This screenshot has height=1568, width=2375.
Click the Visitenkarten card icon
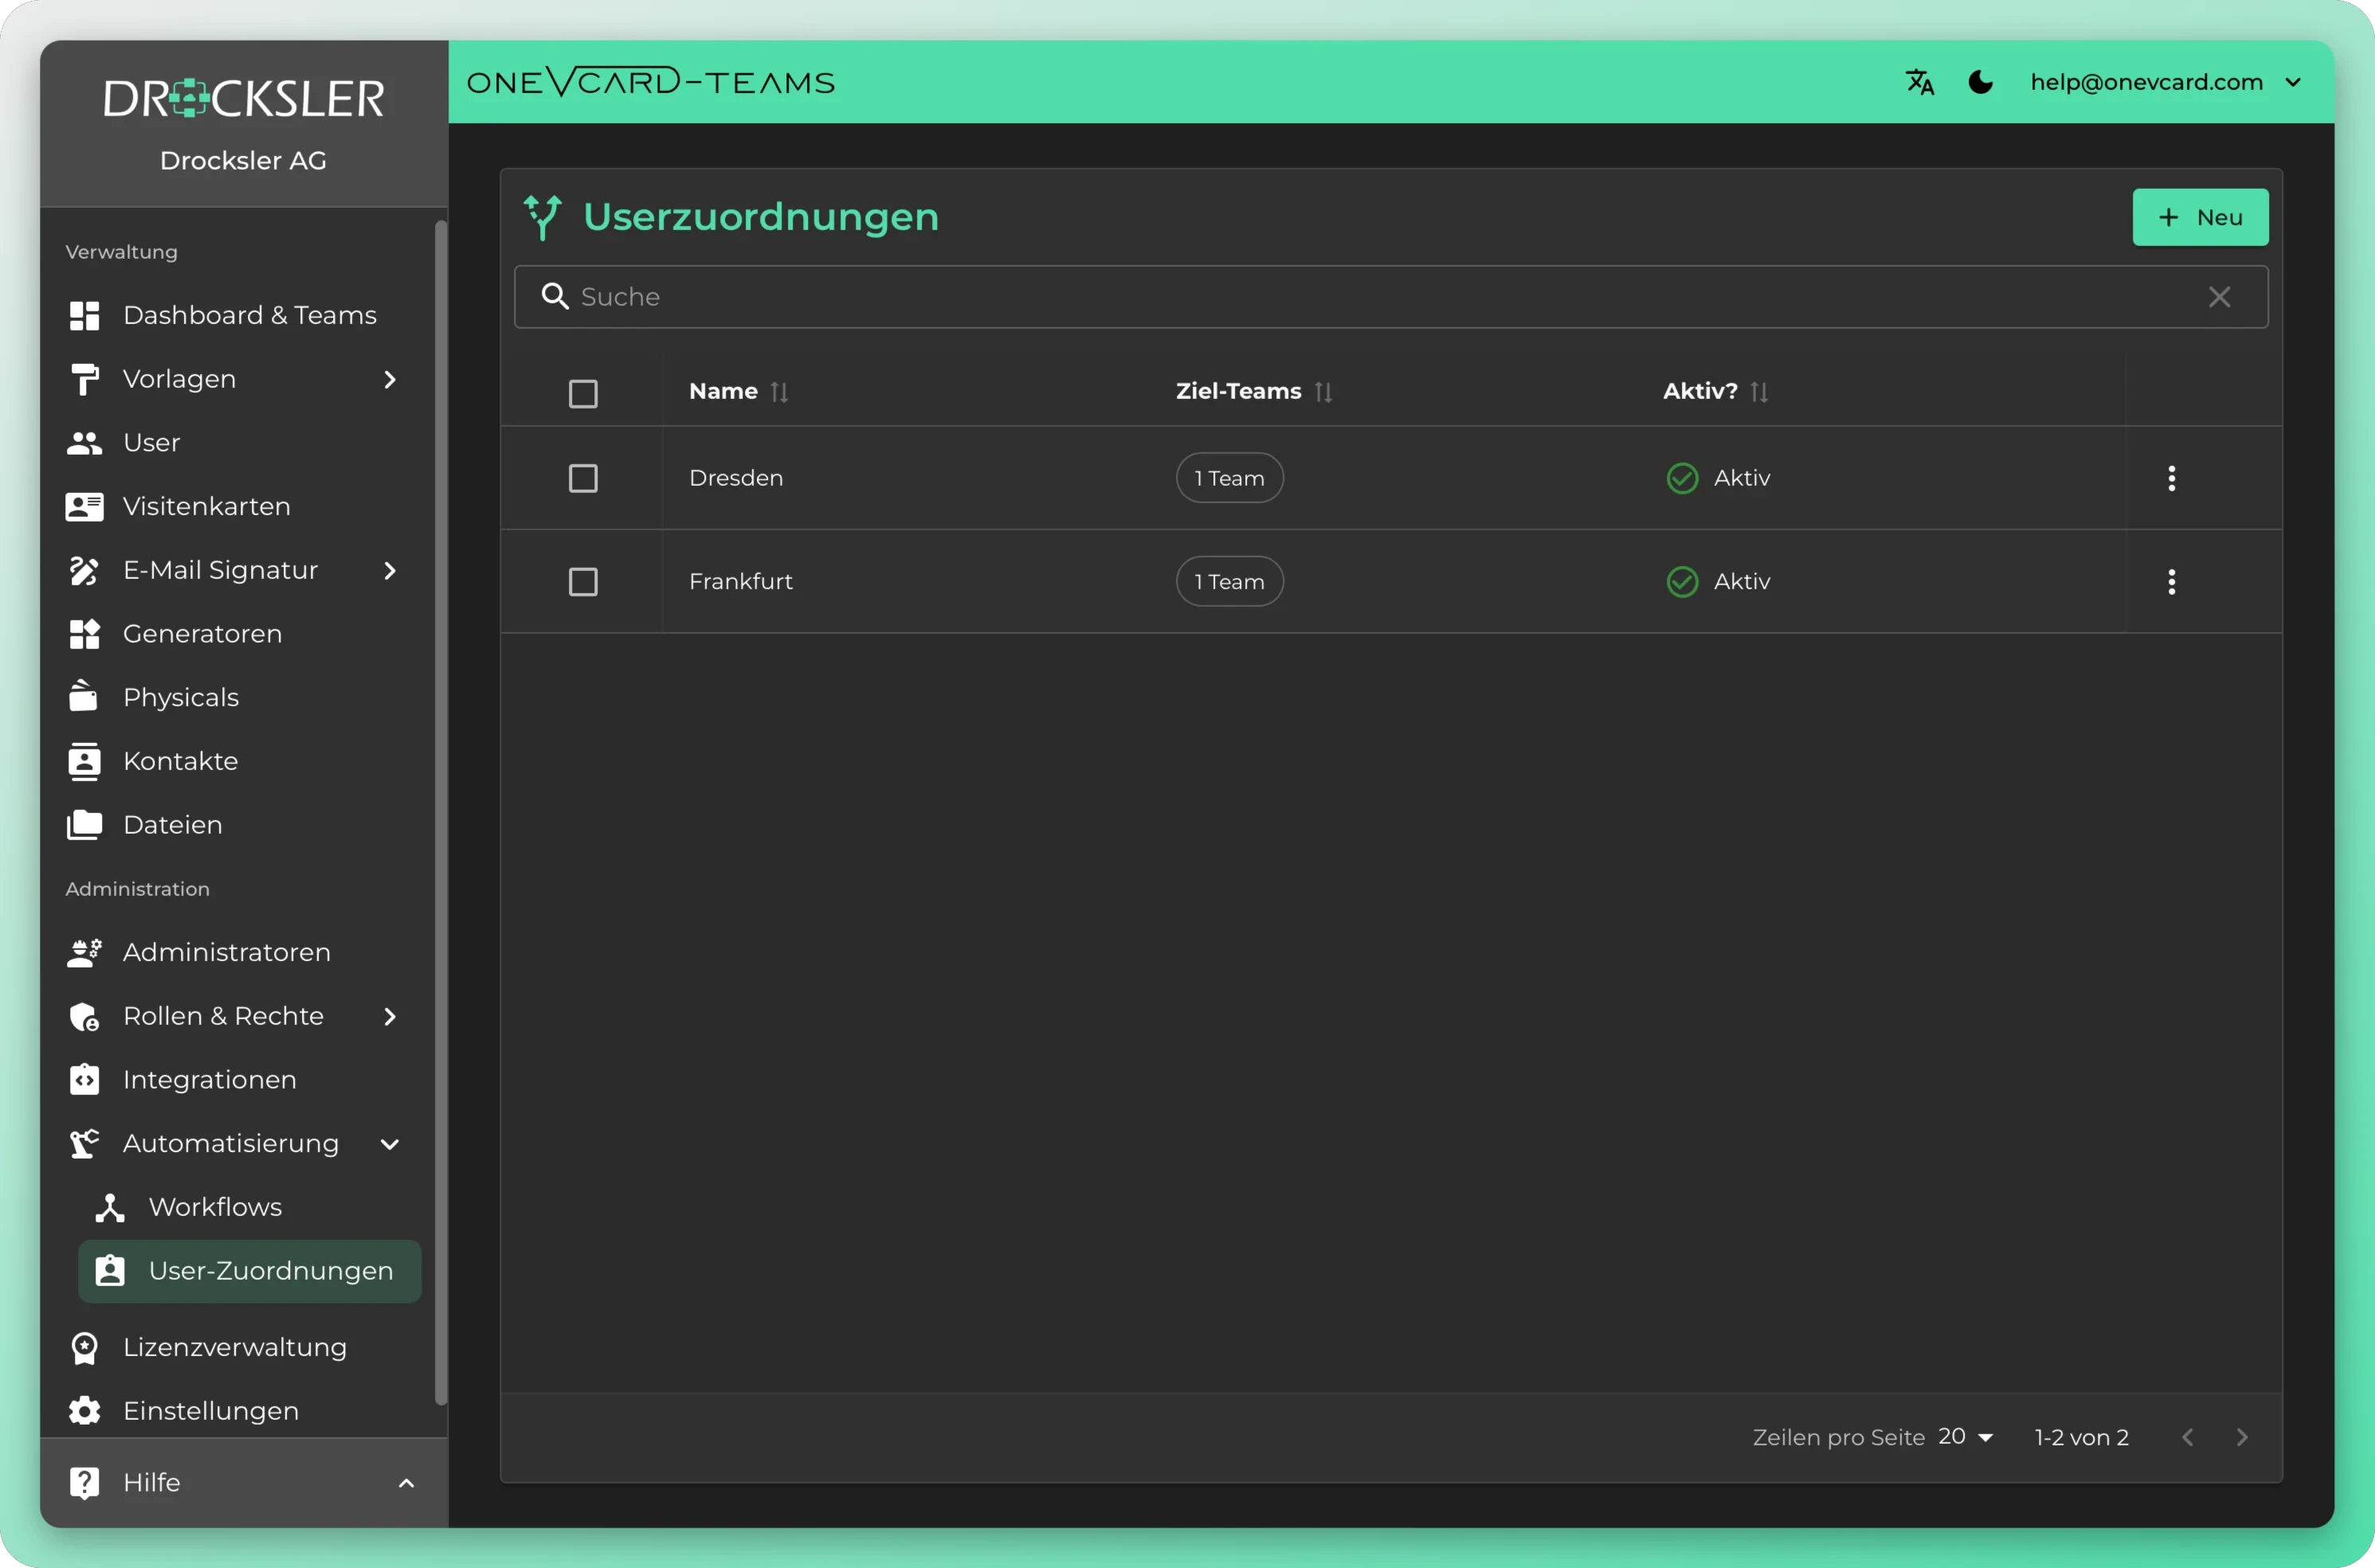[85, 507]
